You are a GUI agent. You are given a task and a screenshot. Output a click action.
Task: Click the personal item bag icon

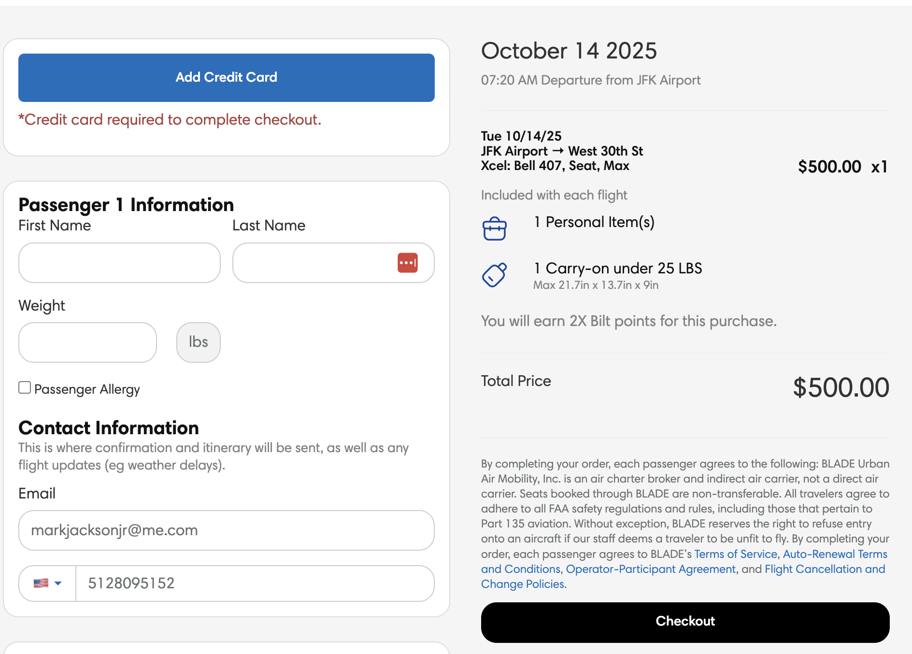pyautogui.click(x=494, y=228)
